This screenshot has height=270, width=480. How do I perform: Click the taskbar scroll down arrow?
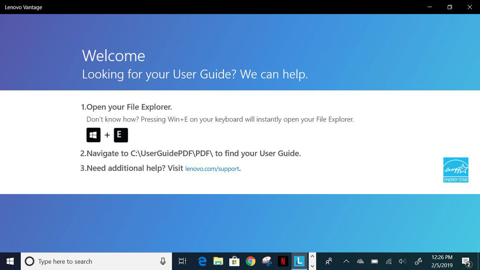[312, 266]
